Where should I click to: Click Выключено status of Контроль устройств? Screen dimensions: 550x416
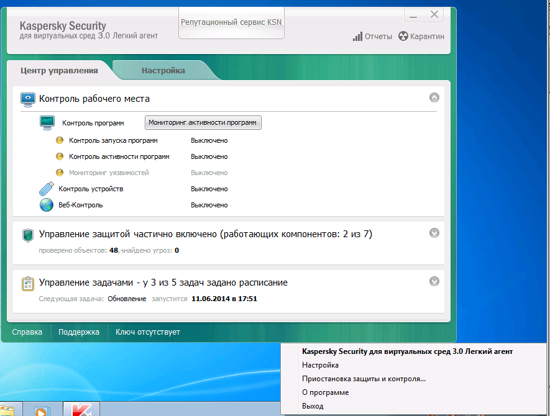coord(209,189)
